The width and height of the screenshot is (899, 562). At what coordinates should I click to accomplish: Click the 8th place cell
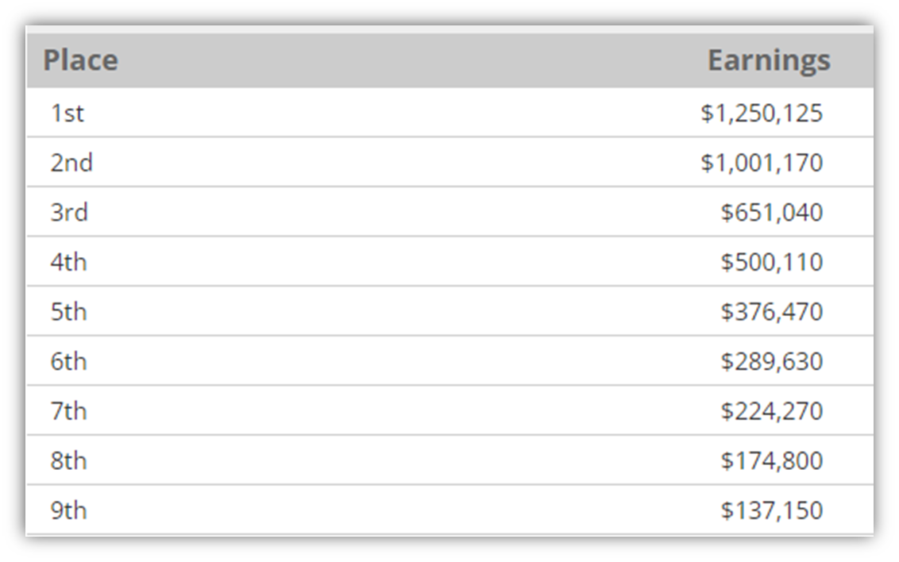pos(68,460)
